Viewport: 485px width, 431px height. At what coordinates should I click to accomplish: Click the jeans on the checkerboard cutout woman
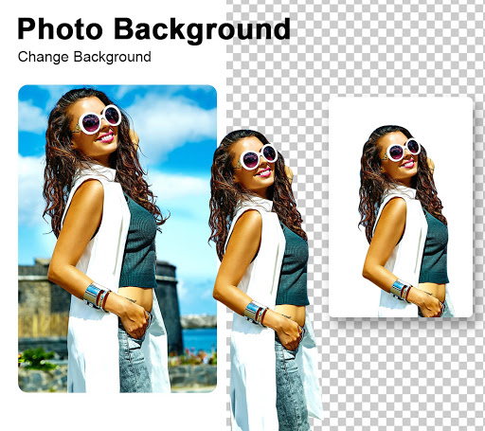click(x=291, y=386)
